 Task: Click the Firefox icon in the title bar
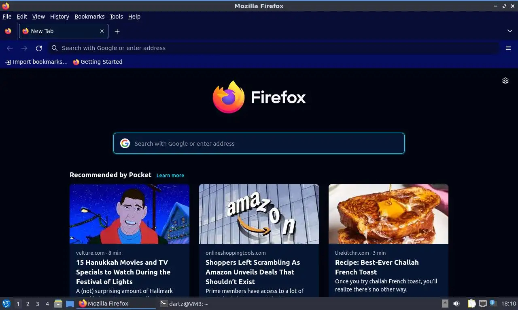pyautogui.click(x=6, y=6)
